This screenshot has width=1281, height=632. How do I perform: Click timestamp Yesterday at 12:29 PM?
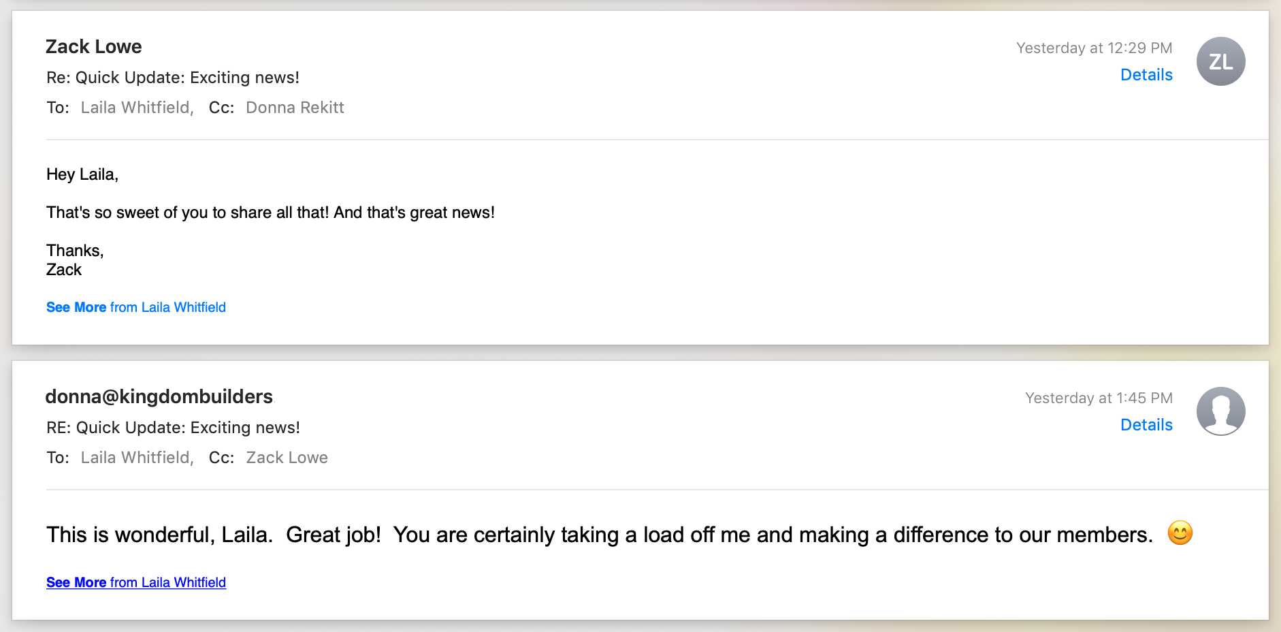[x=1094, y=48]
